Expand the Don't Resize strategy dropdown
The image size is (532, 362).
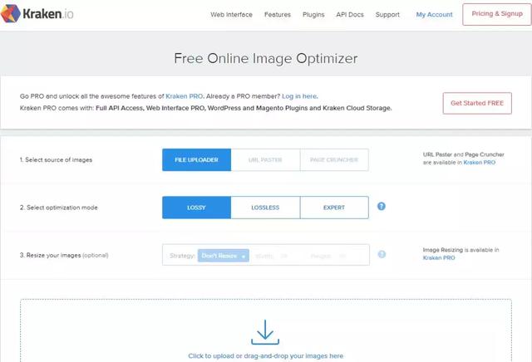[224, 256]
